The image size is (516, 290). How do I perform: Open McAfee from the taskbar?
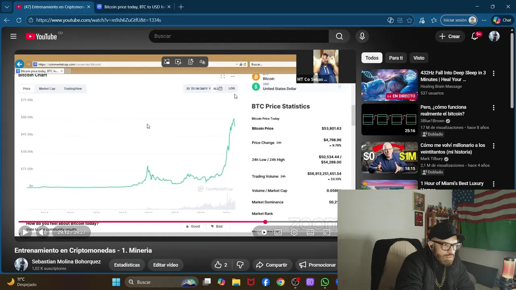(251, 282)
